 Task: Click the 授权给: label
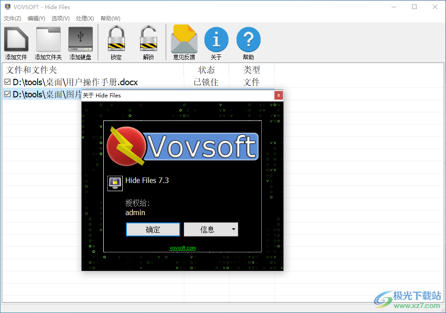coord(137,203)
